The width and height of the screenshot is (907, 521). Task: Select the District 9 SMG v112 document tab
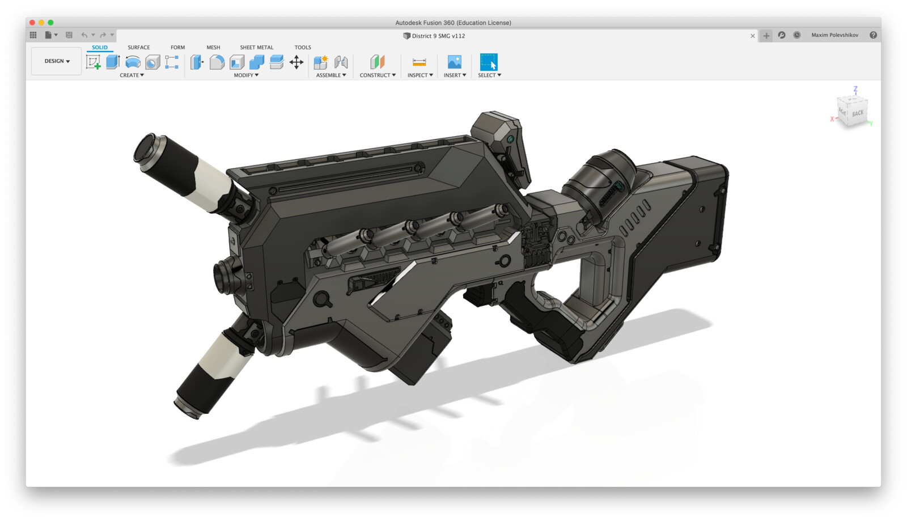[434, 36]
